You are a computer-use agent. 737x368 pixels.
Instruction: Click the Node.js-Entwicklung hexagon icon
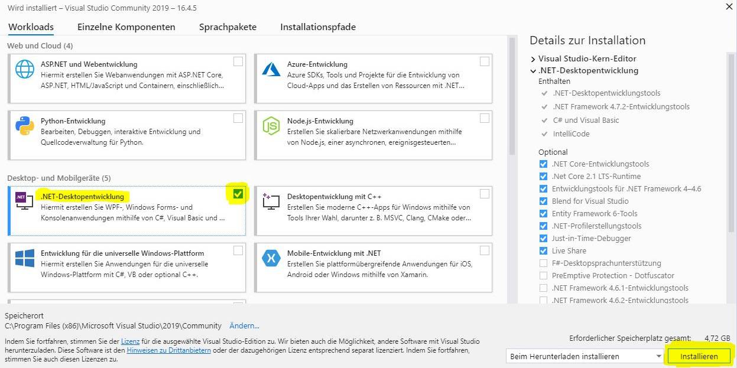click(271, 126)
